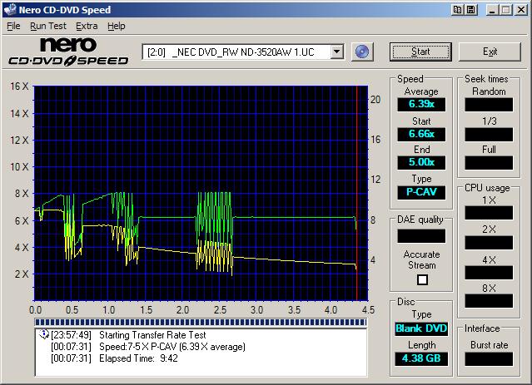Click the Nero app icon in title bar
The width and height of the screenshot is (532, 385).
point(10,9)
